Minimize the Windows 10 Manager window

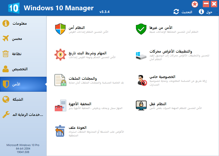tap(206, 4)
